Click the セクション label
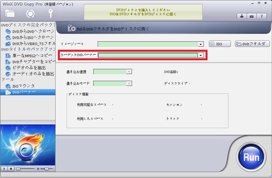 tap(174, 105)
